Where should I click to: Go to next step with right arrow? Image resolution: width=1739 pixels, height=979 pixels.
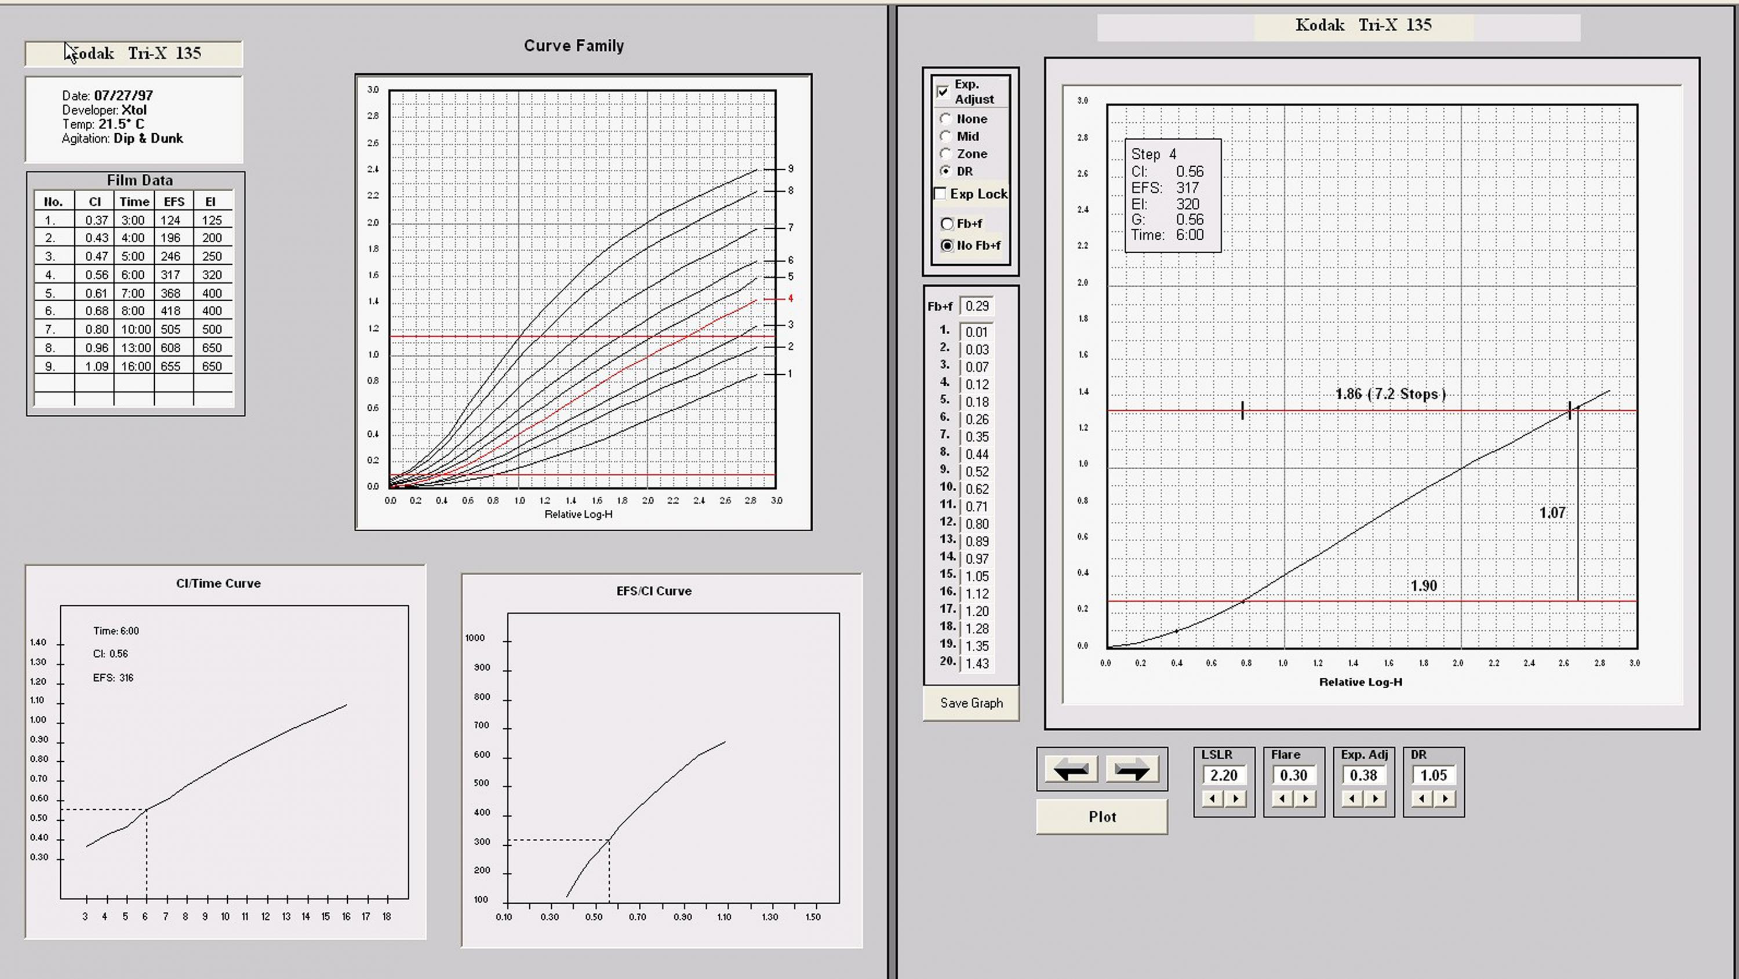click(1132, 769)
